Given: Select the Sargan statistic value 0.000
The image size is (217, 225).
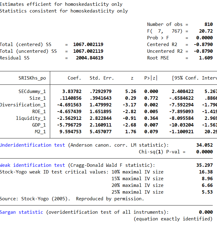Looking at the screenshot, I should (206, 212).
